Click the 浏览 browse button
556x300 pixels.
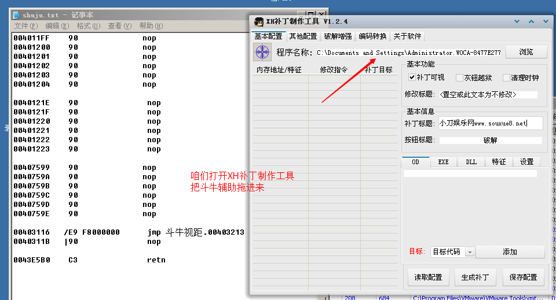tap(526, 52)
